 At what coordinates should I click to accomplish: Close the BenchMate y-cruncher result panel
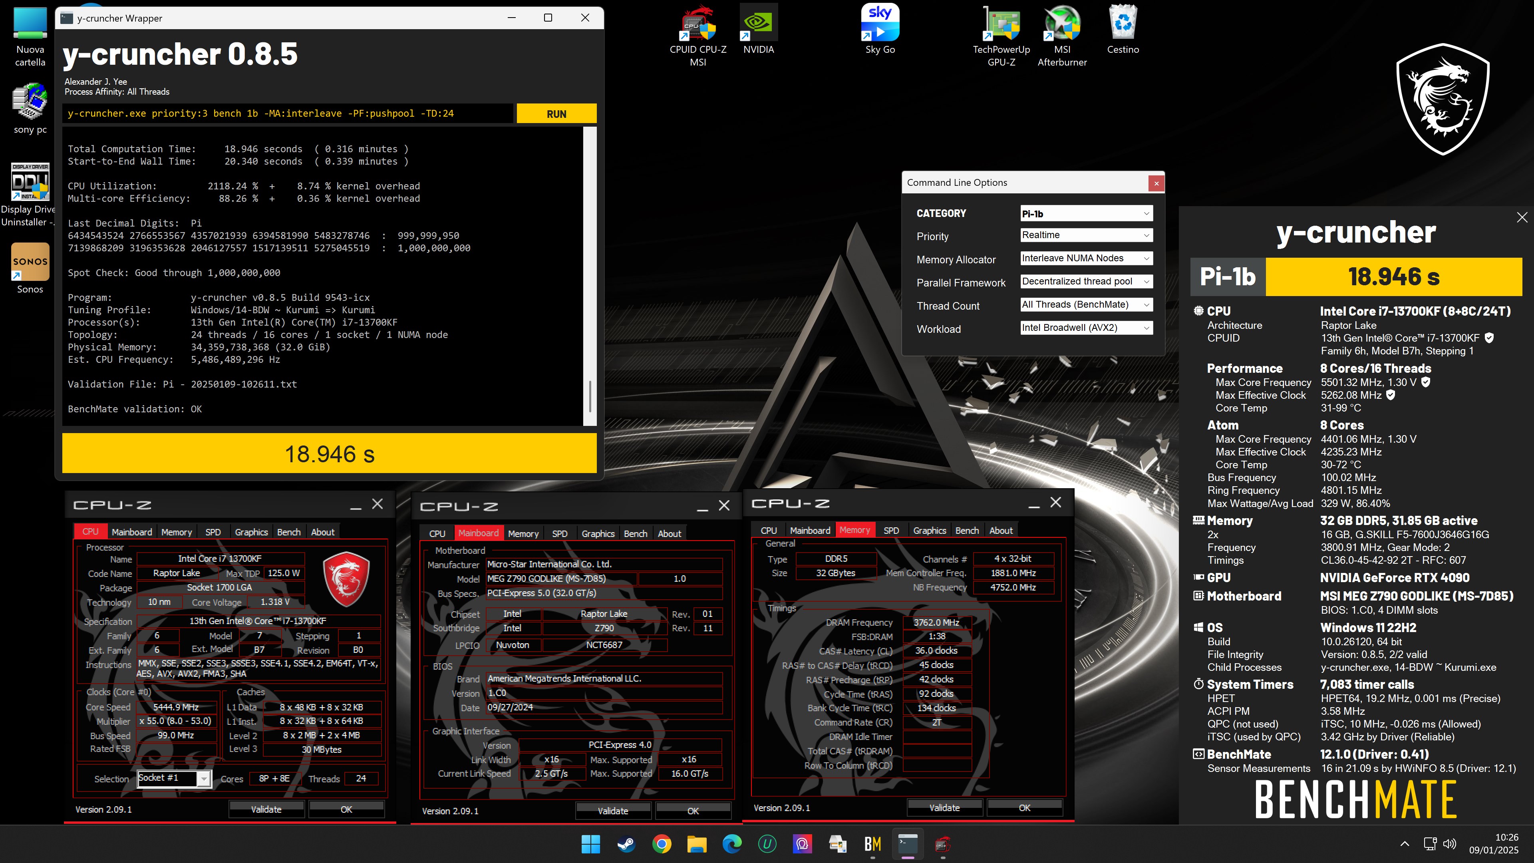coord(1522,217)
